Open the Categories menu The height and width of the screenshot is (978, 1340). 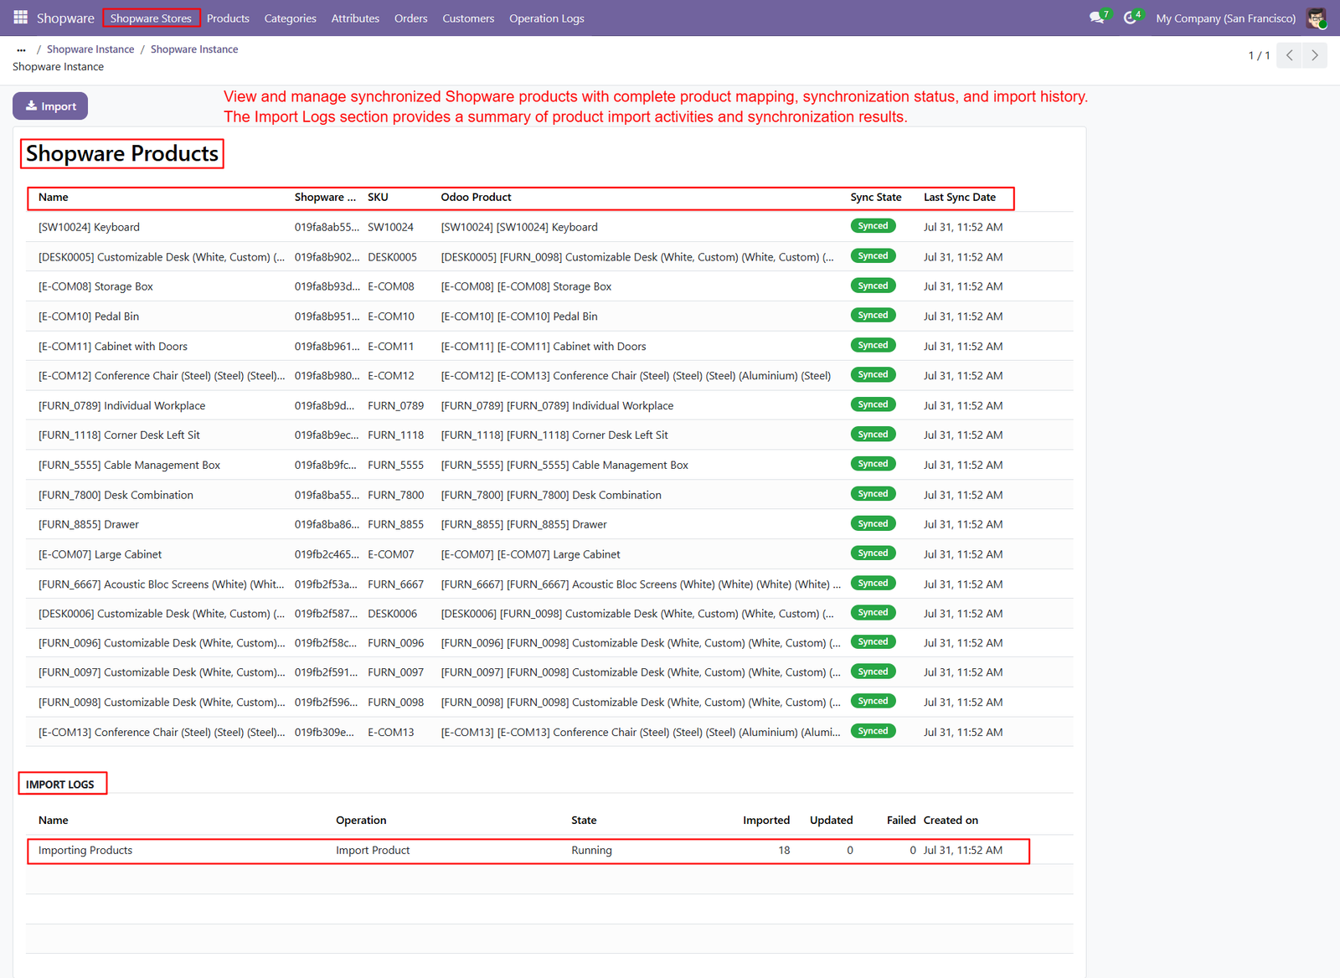point(290,18)
